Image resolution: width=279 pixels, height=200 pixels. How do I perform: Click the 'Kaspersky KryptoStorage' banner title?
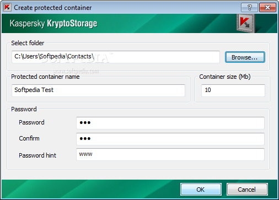(x=53, y=24)
